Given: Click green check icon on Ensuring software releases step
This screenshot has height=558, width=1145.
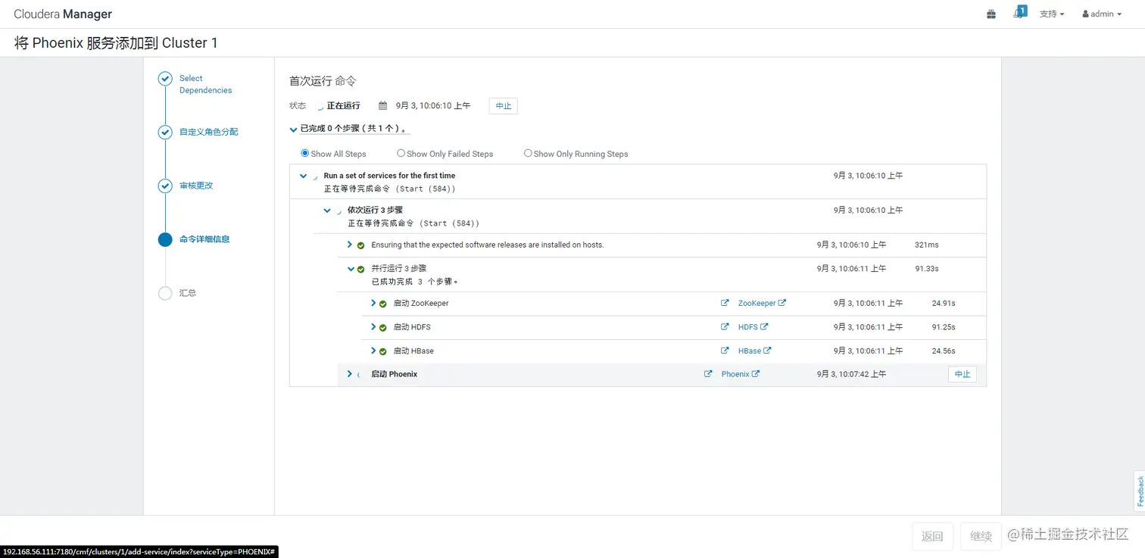Looking at the screenshot, I should 361,245.
